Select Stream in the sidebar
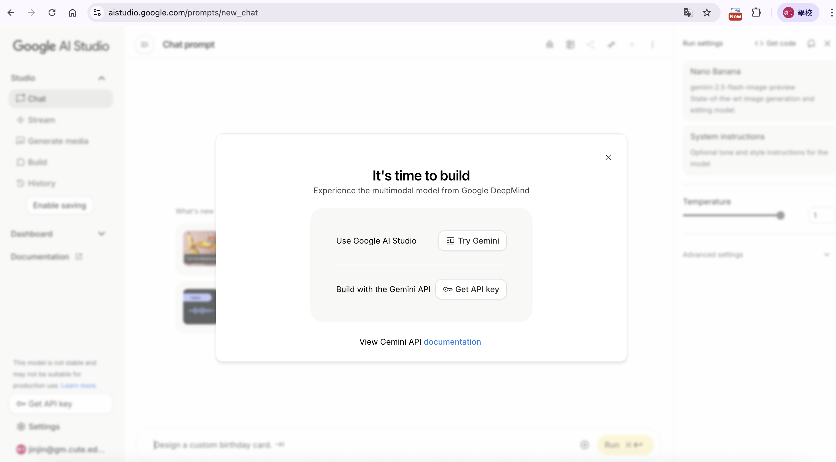 (x=41, y=120)
